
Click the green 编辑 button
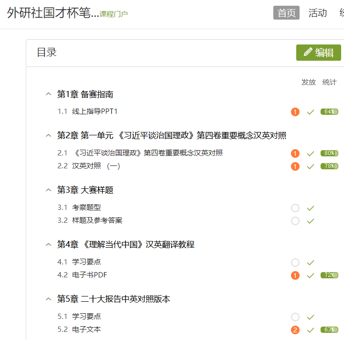click(x=319, y=53)
